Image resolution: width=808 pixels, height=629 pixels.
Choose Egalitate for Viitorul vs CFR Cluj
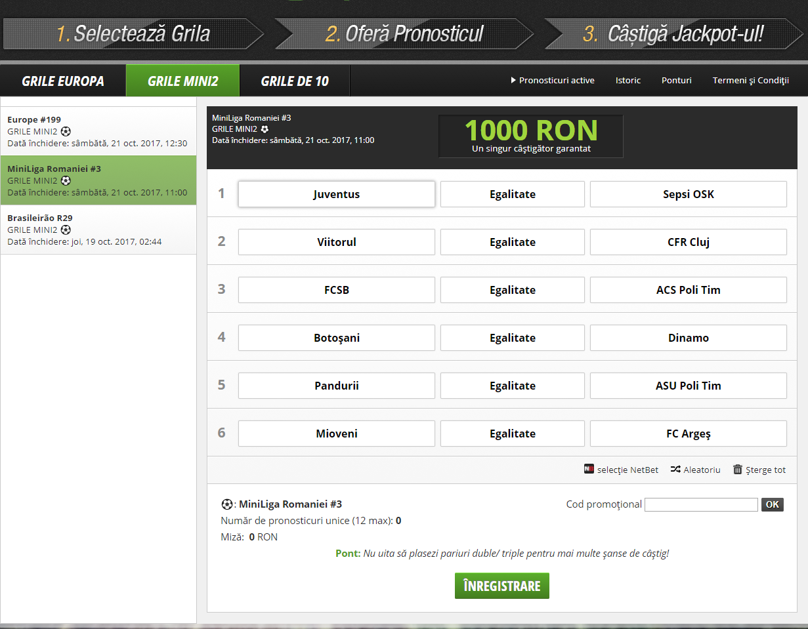[513, 242]
